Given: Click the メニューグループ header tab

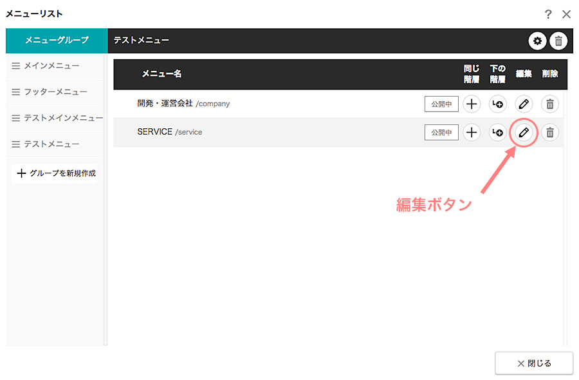Looking at the screenshot, I should pyautogui.click(x=57, y=41).
